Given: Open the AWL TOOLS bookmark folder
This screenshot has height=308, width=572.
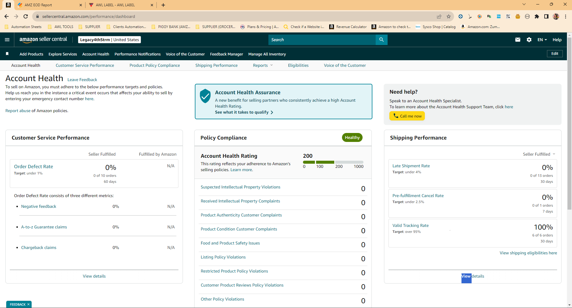Looking at the screenshot, I should point(60,27).
